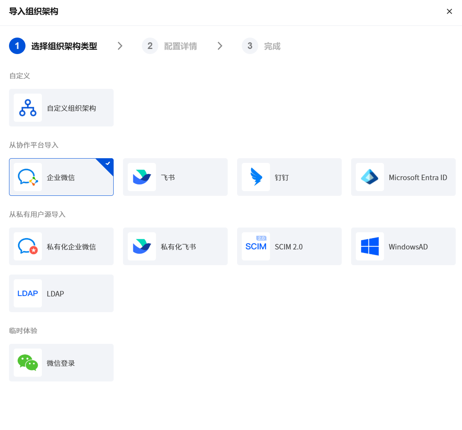Screen dimensions: 462x430
Task: Pick the 私有化飞书 option label
Action: point(178,246)
